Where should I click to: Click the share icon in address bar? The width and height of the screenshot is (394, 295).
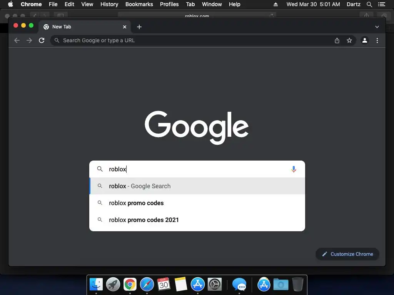point(337,40)
